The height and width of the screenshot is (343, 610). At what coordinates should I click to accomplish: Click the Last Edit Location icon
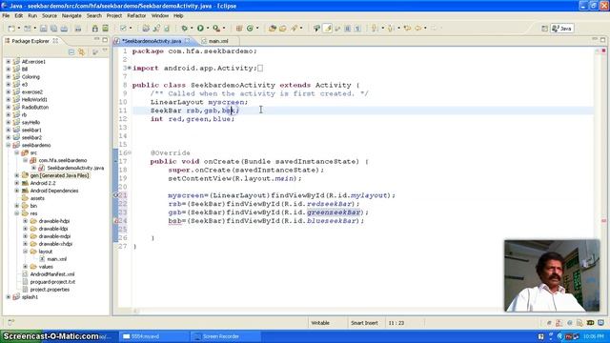(x=407, y=29)
